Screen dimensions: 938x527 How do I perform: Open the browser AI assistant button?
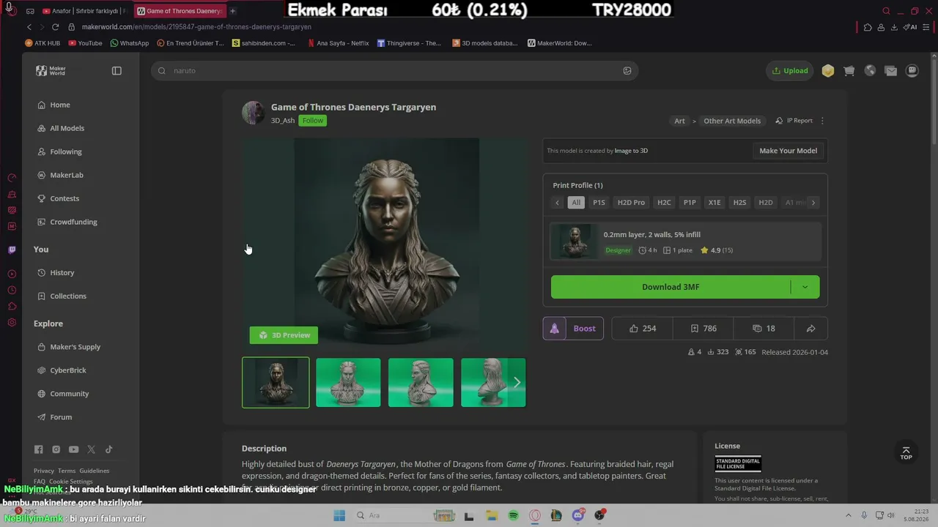click(x=911, y=27)
